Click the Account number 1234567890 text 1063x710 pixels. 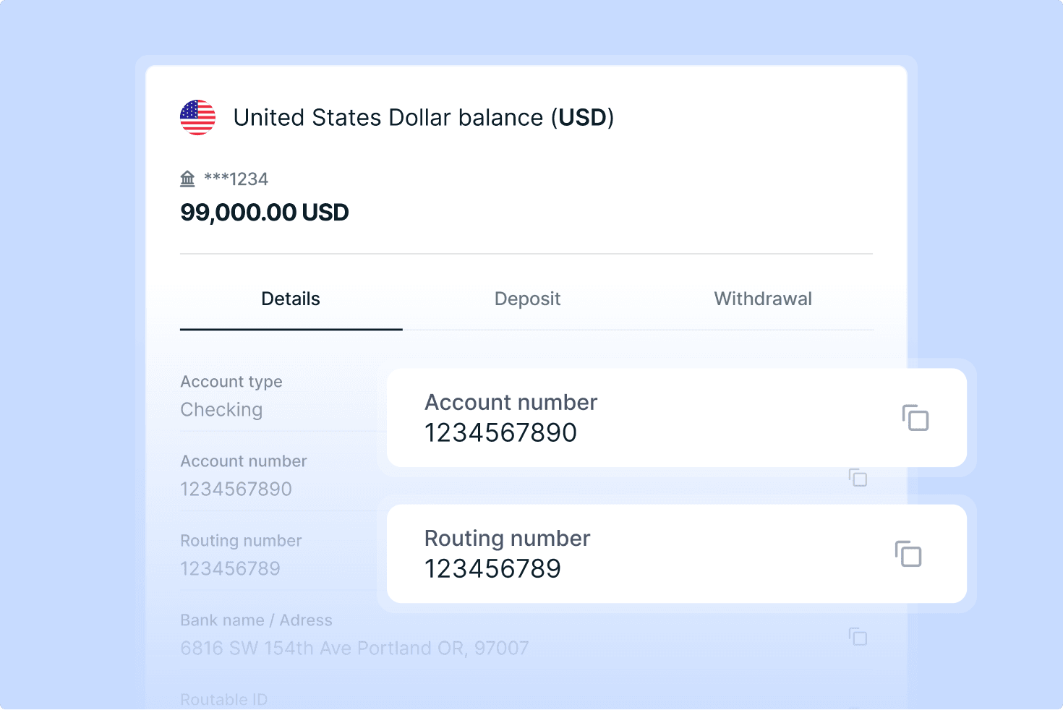tap(500, 432)
